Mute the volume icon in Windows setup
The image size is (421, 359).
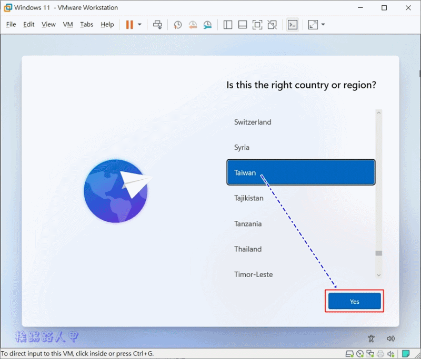(x=390, y=339)
